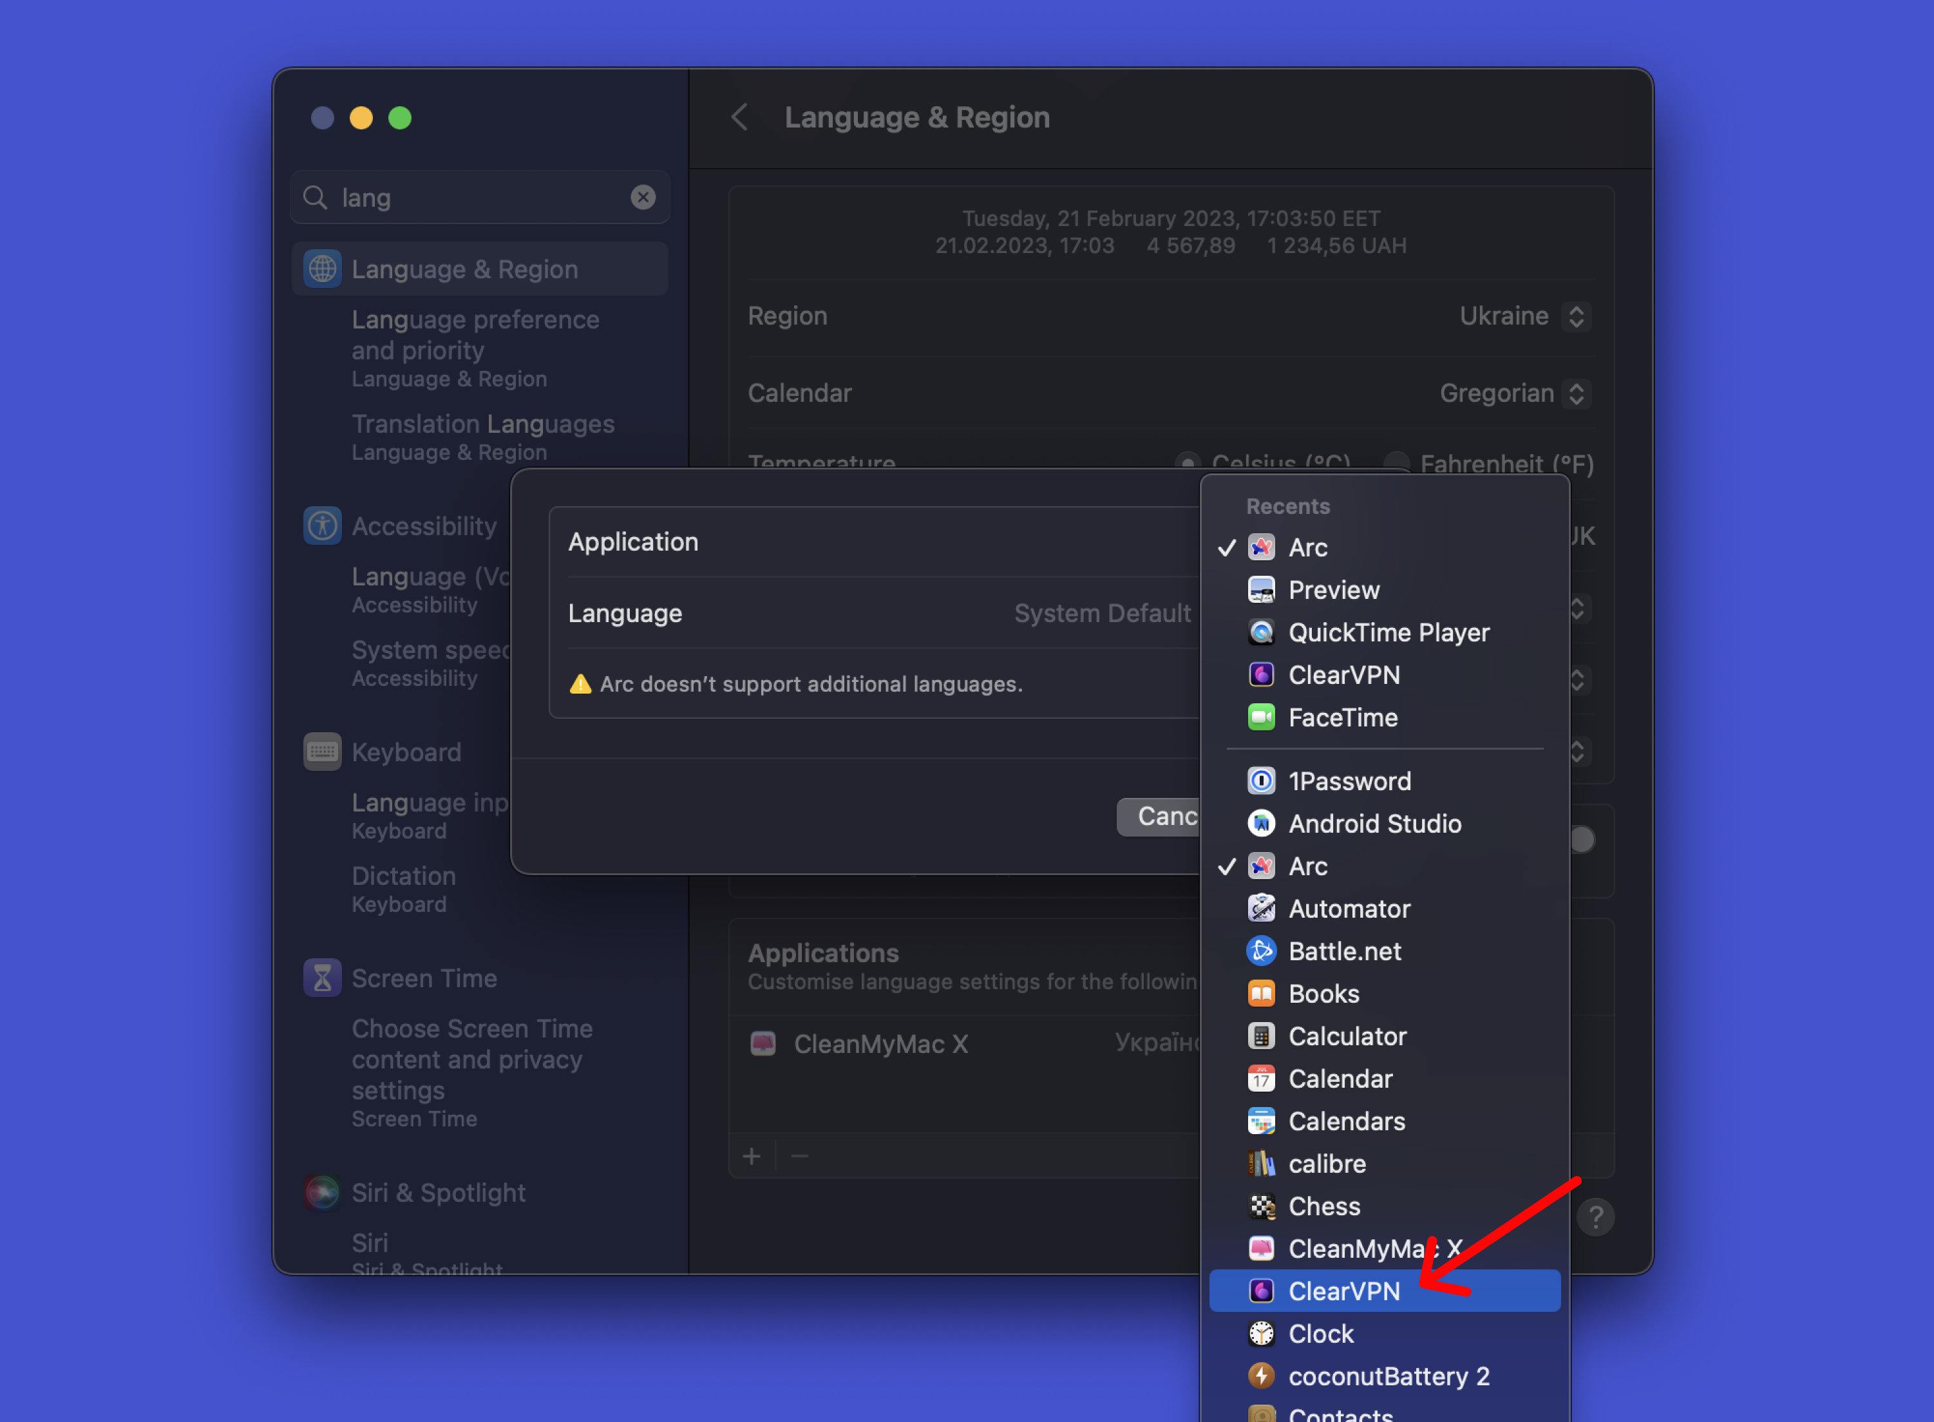Click the Keyboard sidebar icon
1934x1422 pixels.
tap(323, 752)
